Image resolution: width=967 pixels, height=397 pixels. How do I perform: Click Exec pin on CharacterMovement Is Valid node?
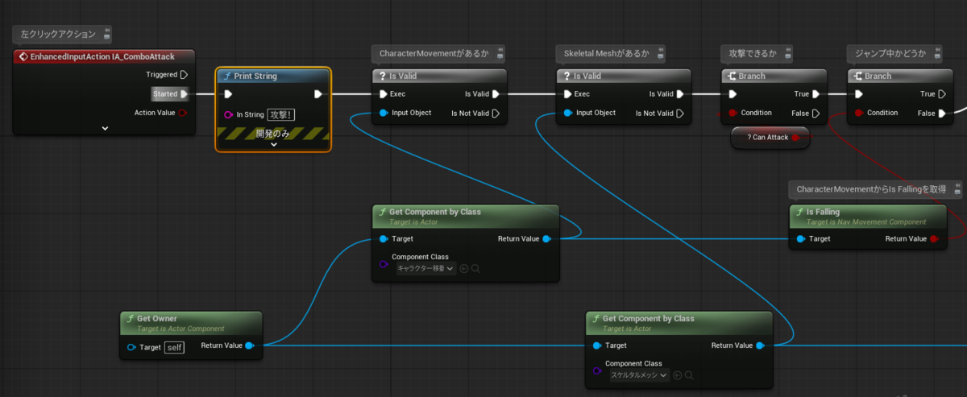coord(384,93)
